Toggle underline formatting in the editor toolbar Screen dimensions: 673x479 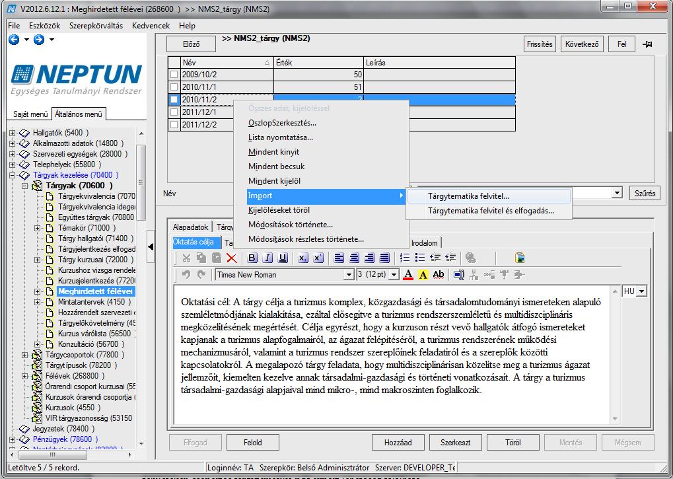[283, 258]
